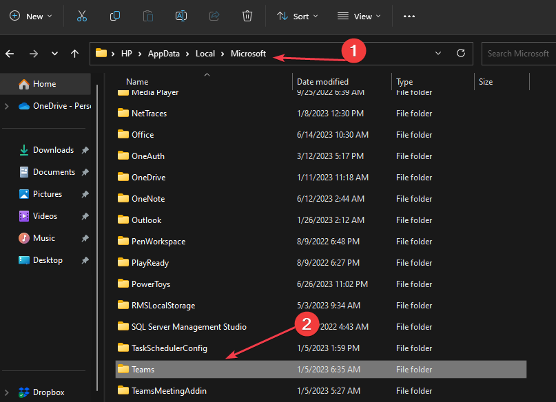Sort by the Type column header

tap(404, 82)
